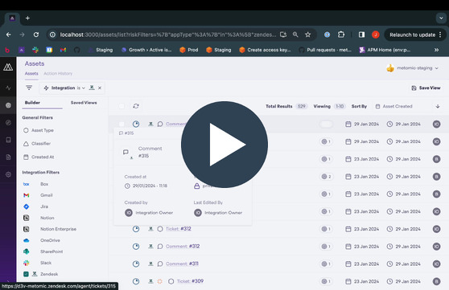This screenshot has height=290, width=449.
Task: Select the SharePoint integration filter
Action: pos(43,251)
